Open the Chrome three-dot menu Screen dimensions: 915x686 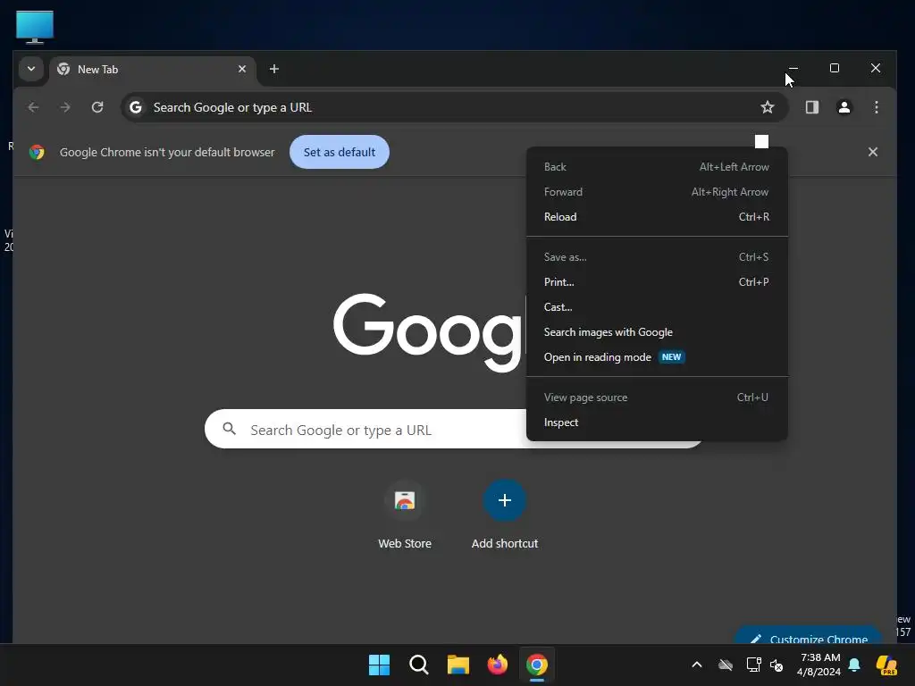tap(876, 107)
